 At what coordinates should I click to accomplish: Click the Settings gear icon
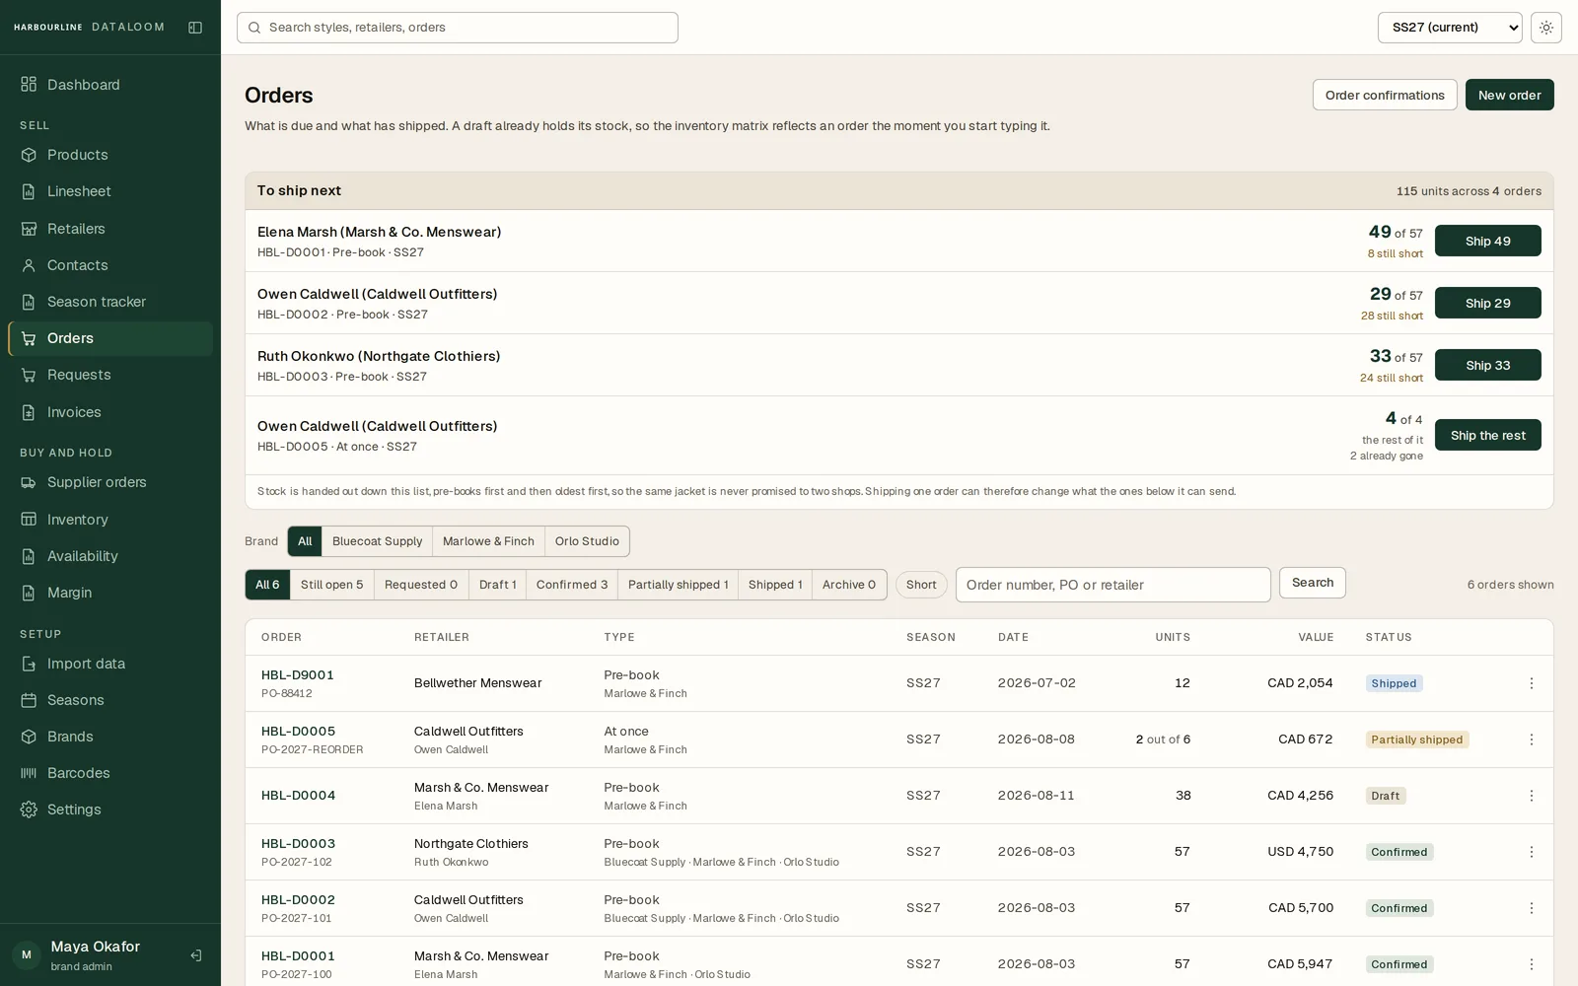pyautogui.click(x=29, y=810)
